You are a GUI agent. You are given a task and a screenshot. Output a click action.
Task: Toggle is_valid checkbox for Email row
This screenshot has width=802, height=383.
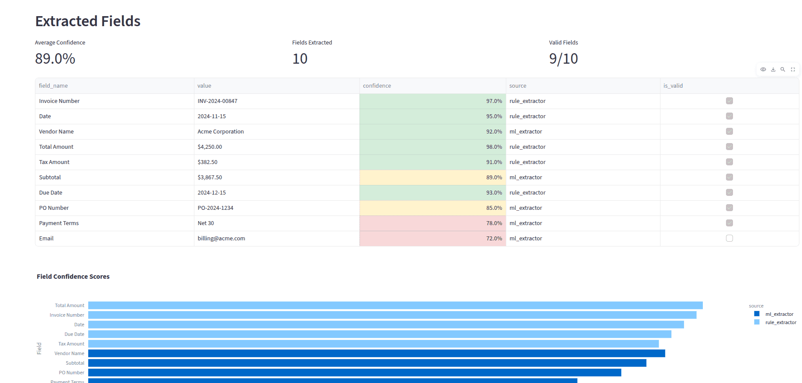pyautogui.click(x=729, y=238)
